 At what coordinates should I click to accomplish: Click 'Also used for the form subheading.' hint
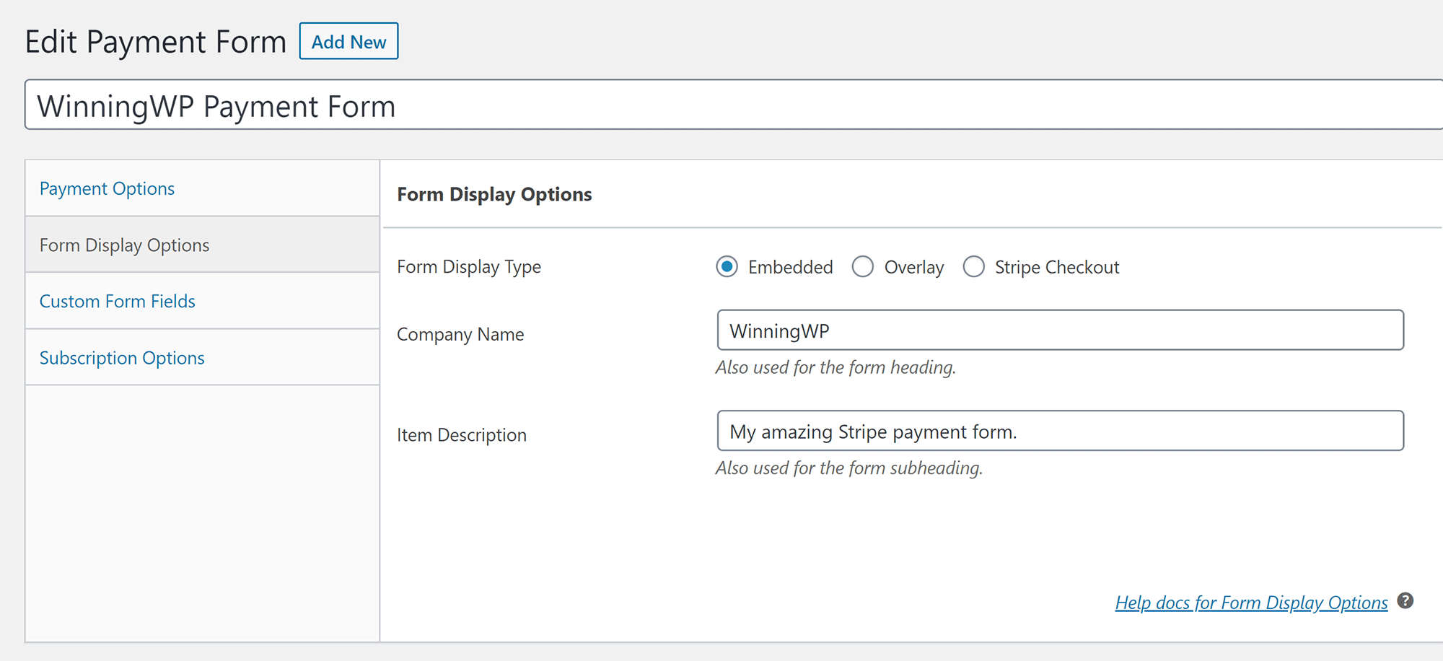849,468
